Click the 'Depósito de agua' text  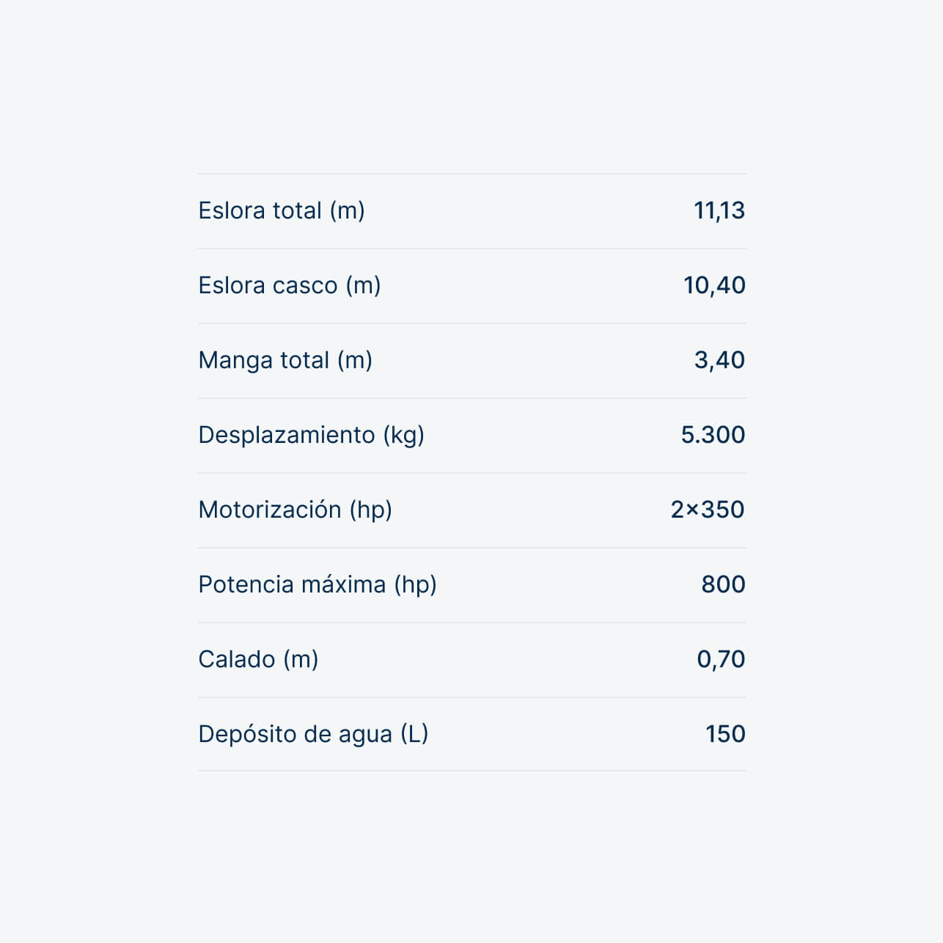[x=296, y=735]
